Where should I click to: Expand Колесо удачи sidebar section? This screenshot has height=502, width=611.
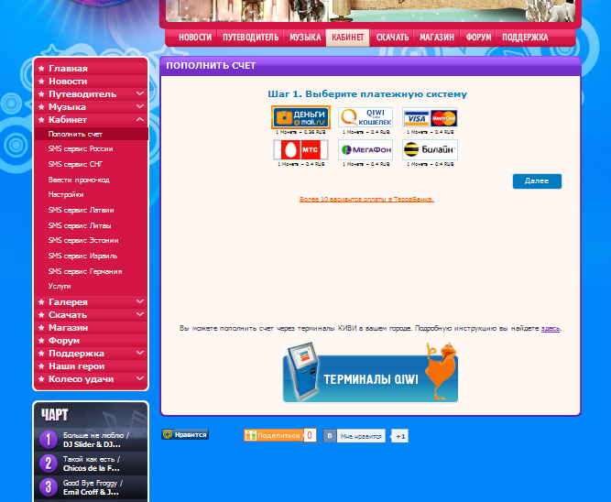[140, 379]
